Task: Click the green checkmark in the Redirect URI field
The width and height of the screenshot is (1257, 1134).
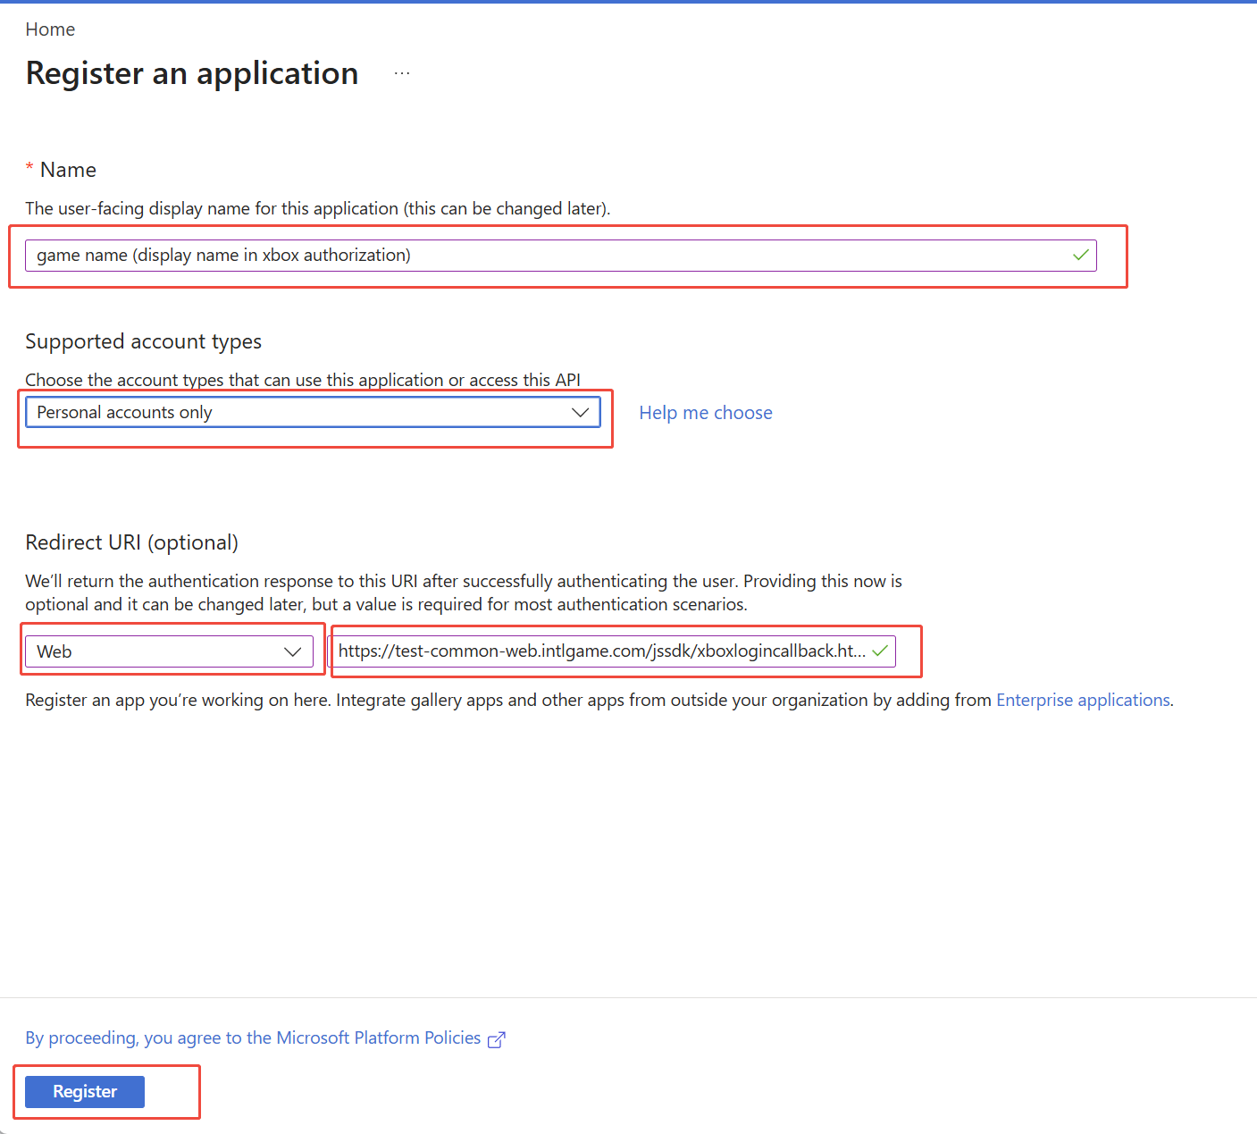Action: coord(880,651)
